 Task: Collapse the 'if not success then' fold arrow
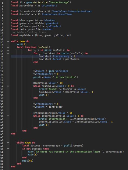[x=8, y=149]
